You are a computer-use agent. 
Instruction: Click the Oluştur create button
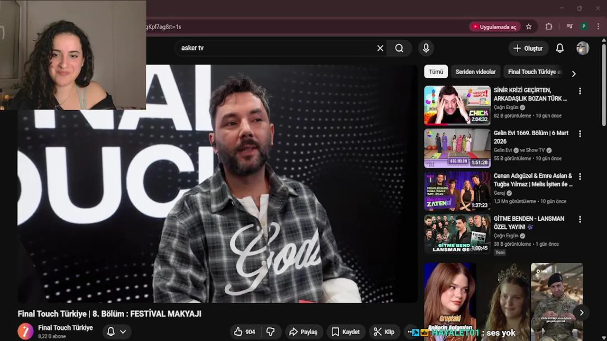(x=528, y=48)
